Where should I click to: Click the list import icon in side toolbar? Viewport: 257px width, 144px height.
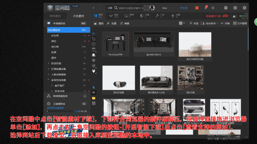94,39
